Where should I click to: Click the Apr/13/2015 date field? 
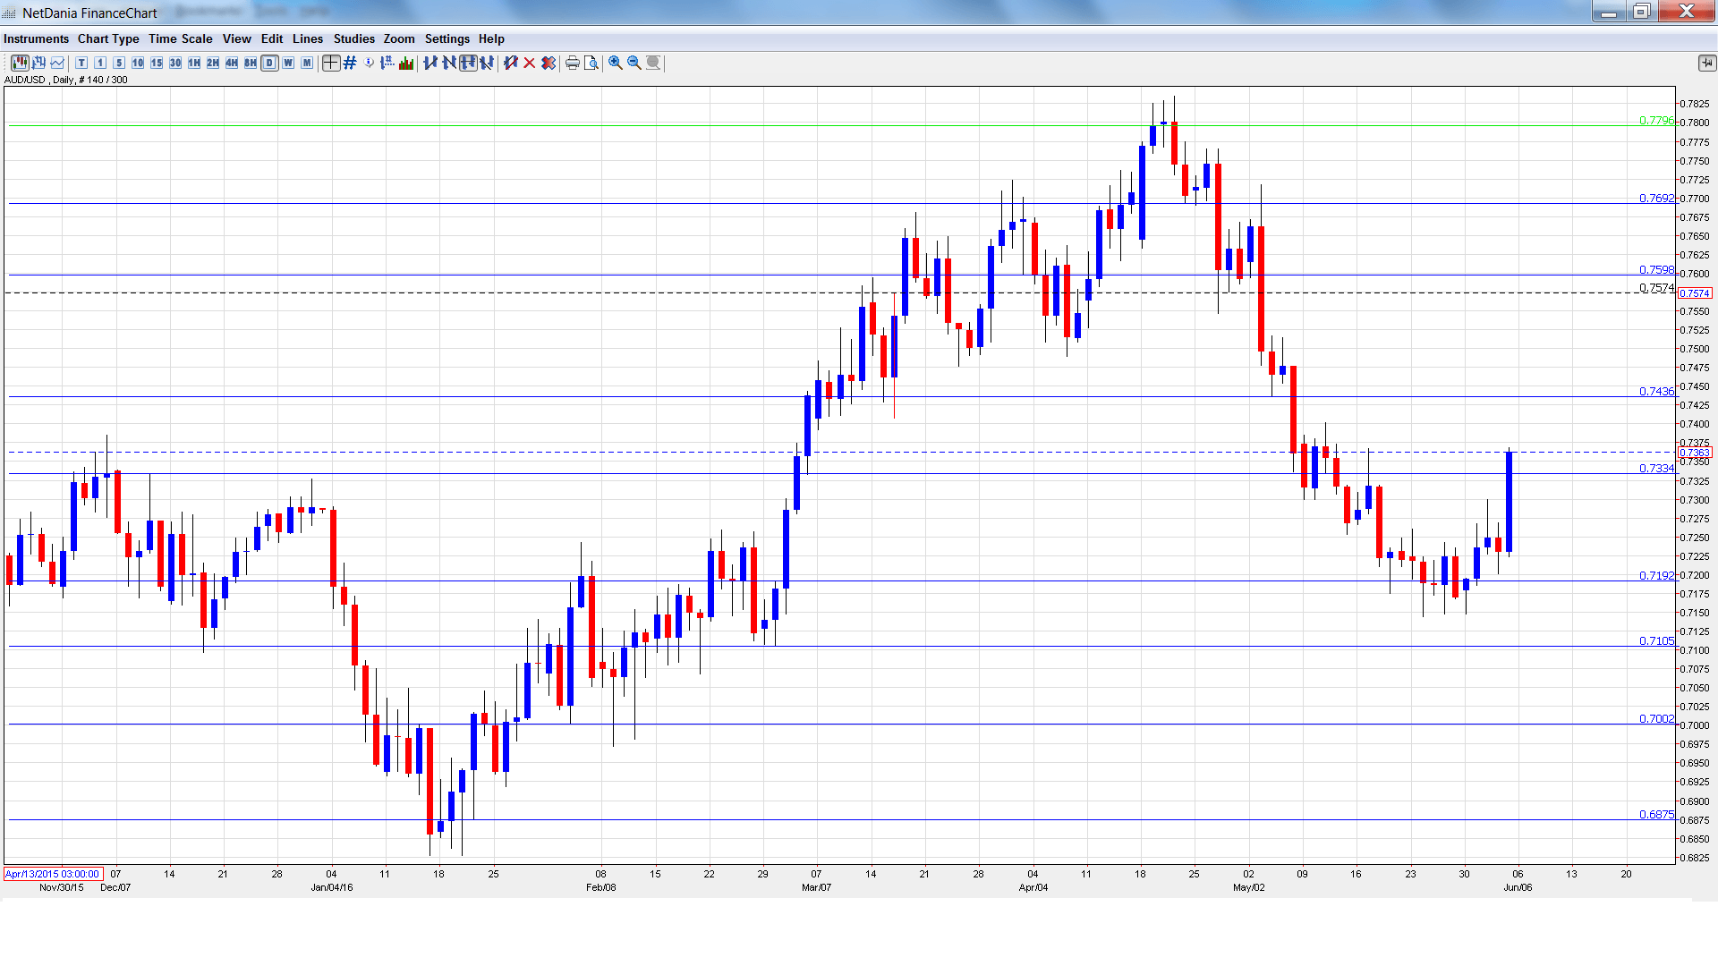pos(53,874)
